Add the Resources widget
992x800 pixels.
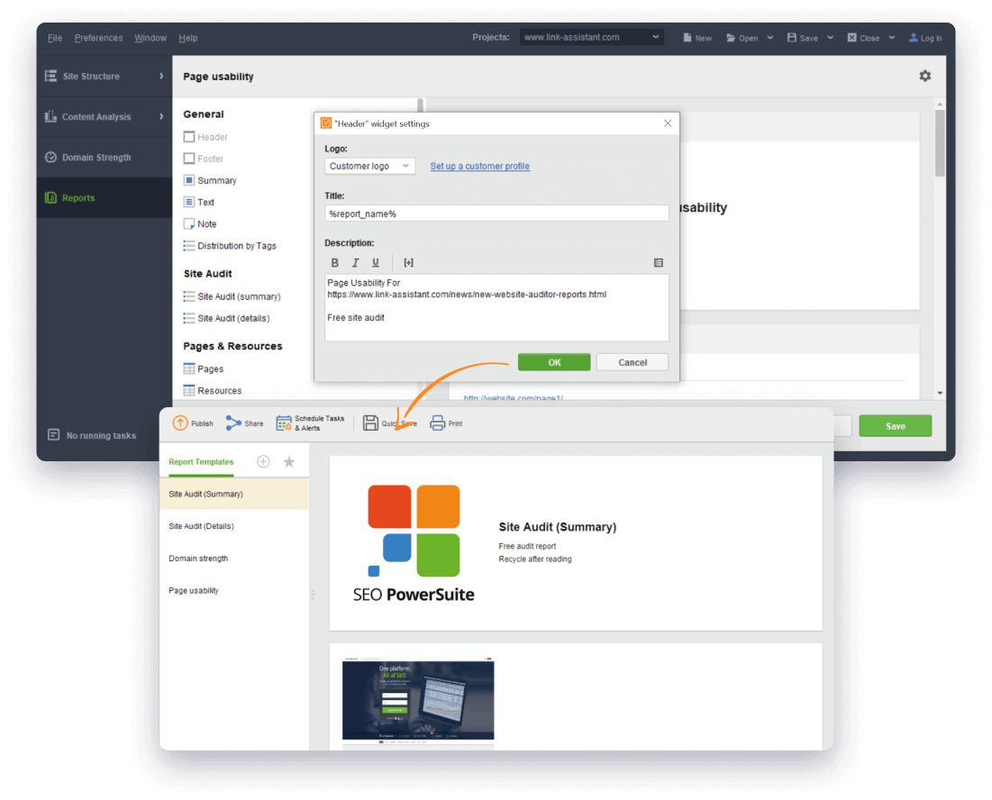(213, 391)
